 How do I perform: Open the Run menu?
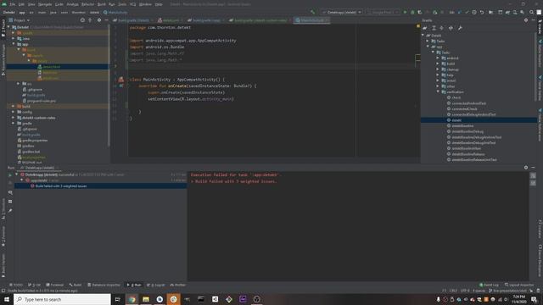(x=111, y=4)
